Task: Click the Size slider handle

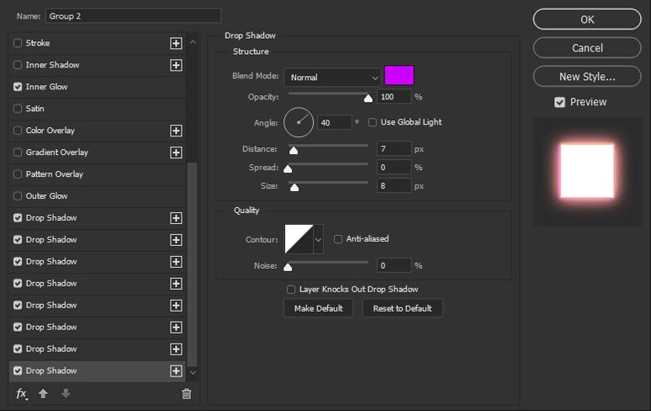Action: 294,187
